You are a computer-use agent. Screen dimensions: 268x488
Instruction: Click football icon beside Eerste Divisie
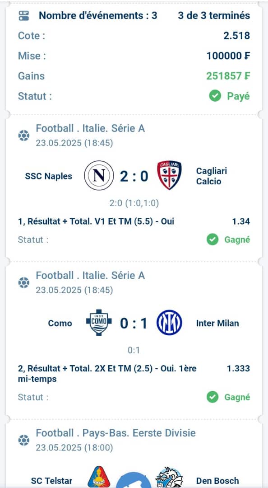23,440
